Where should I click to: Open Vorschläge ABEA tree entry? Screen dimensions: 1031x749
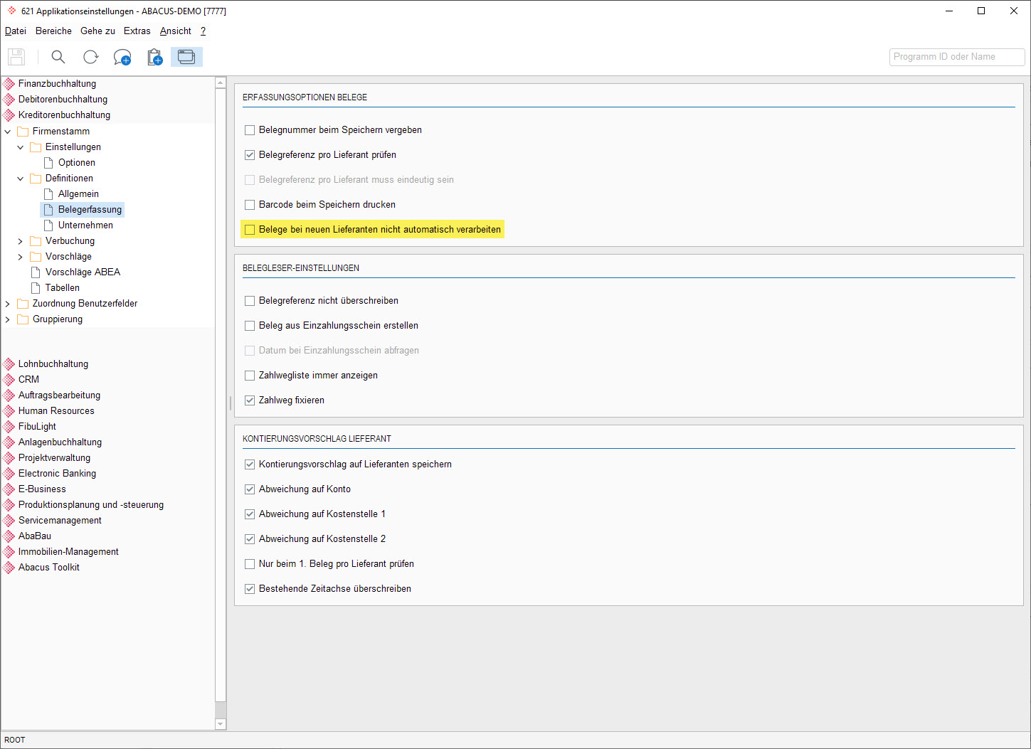coord(83,272)
